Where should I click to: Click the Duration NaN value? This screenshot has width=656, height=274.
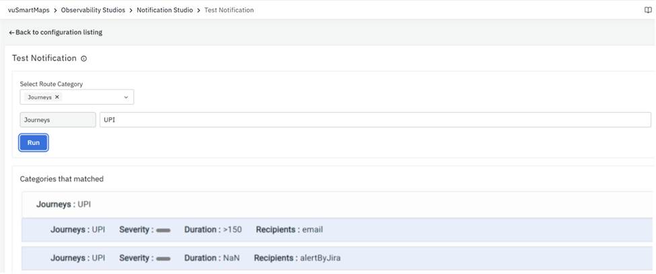[x=230, y=258]
